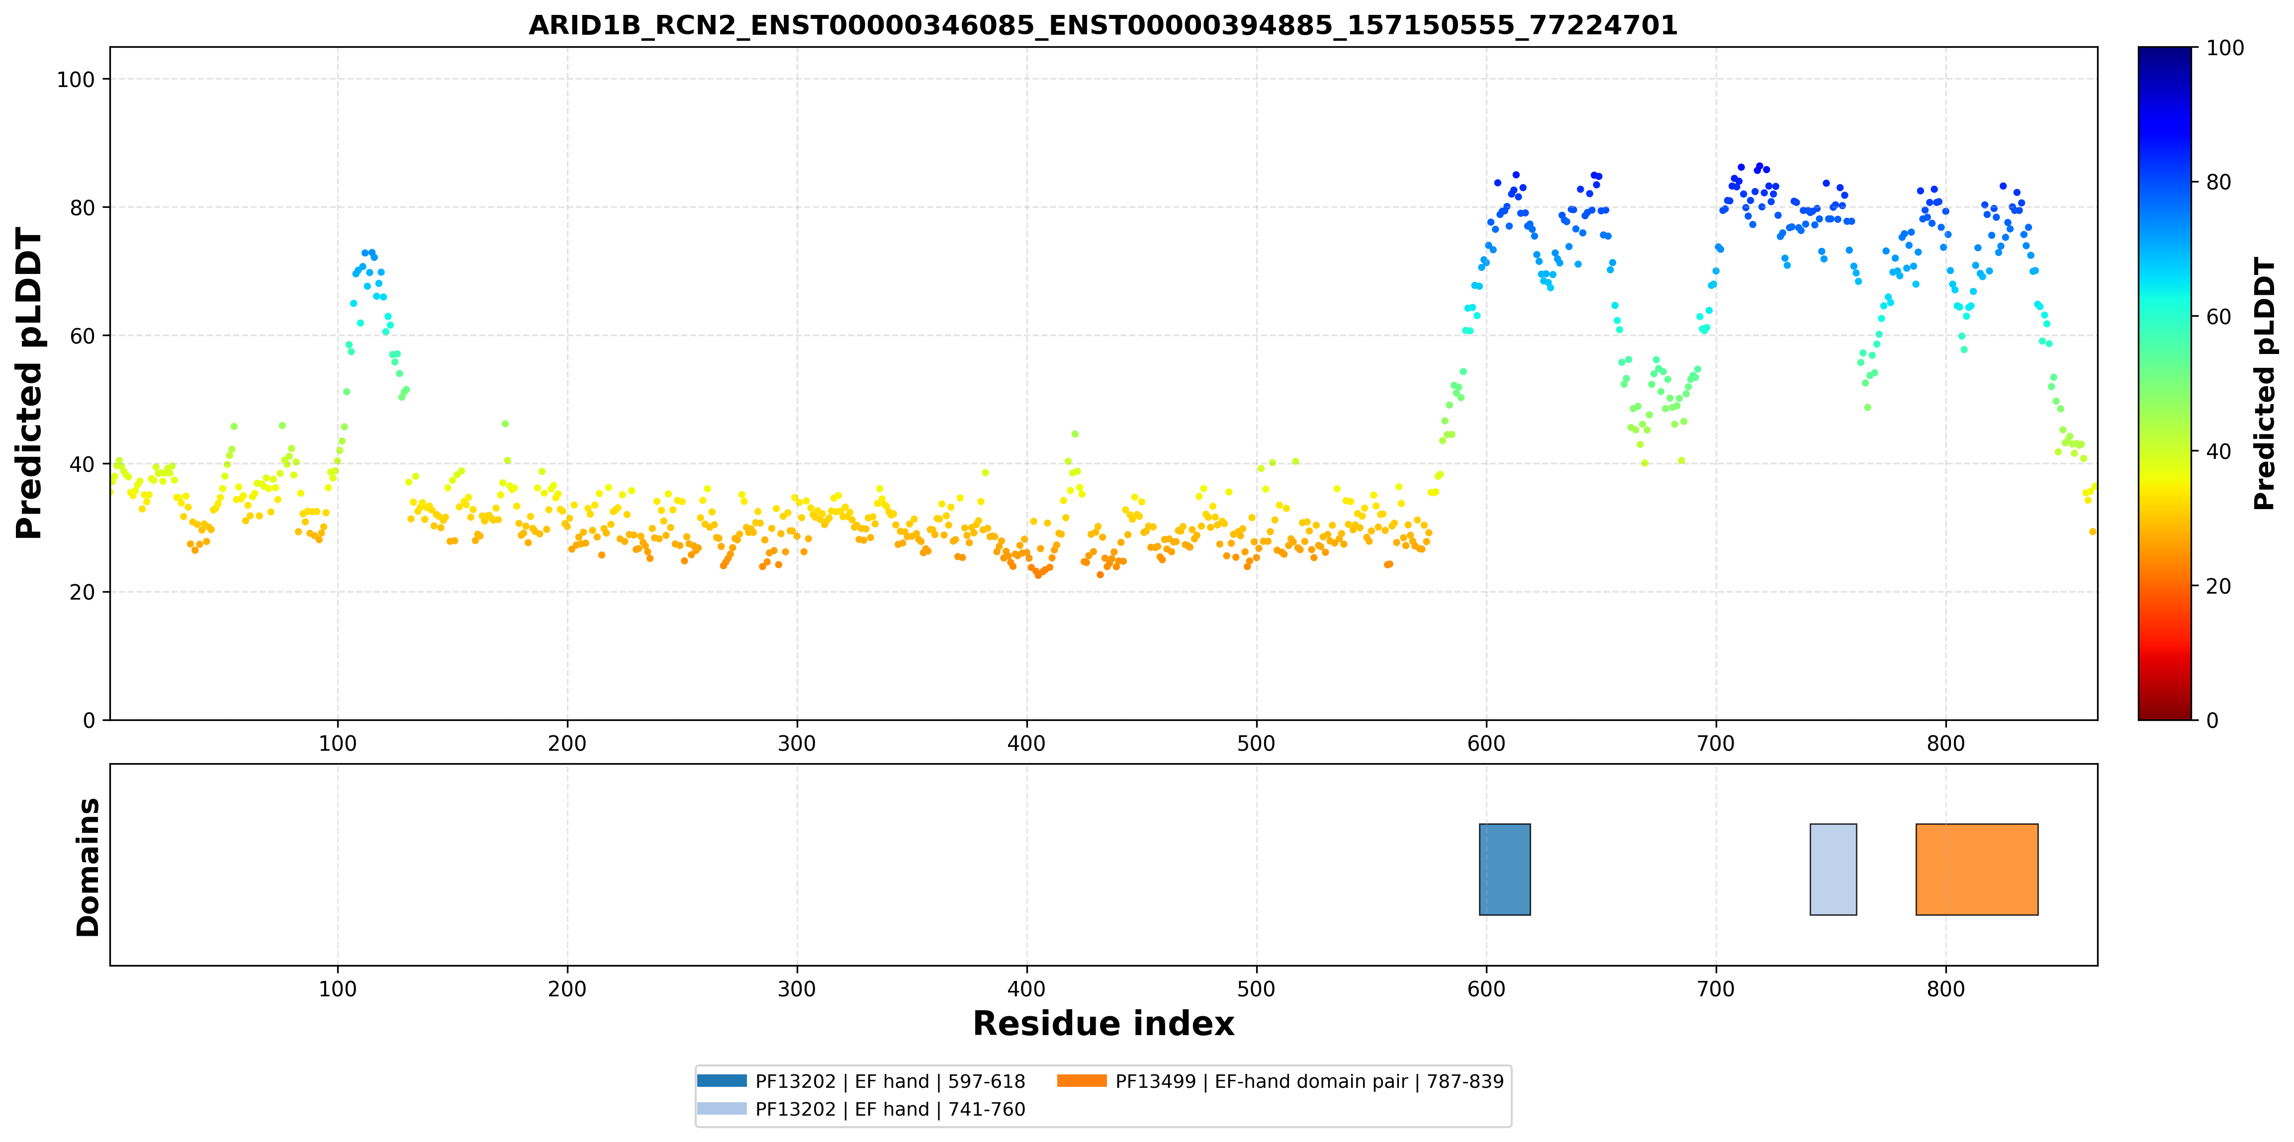Click the colorbar label 'Predicted pLDDT' on right
This screenshot has height=1142, width=2294.
click(x=2264, y=383)
